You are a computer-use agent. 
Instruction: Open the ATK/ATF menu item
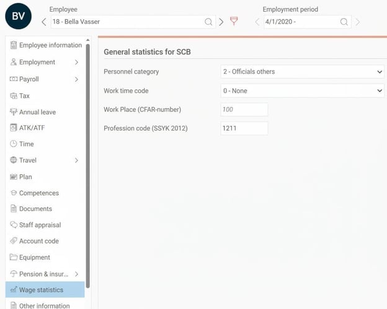45,128
